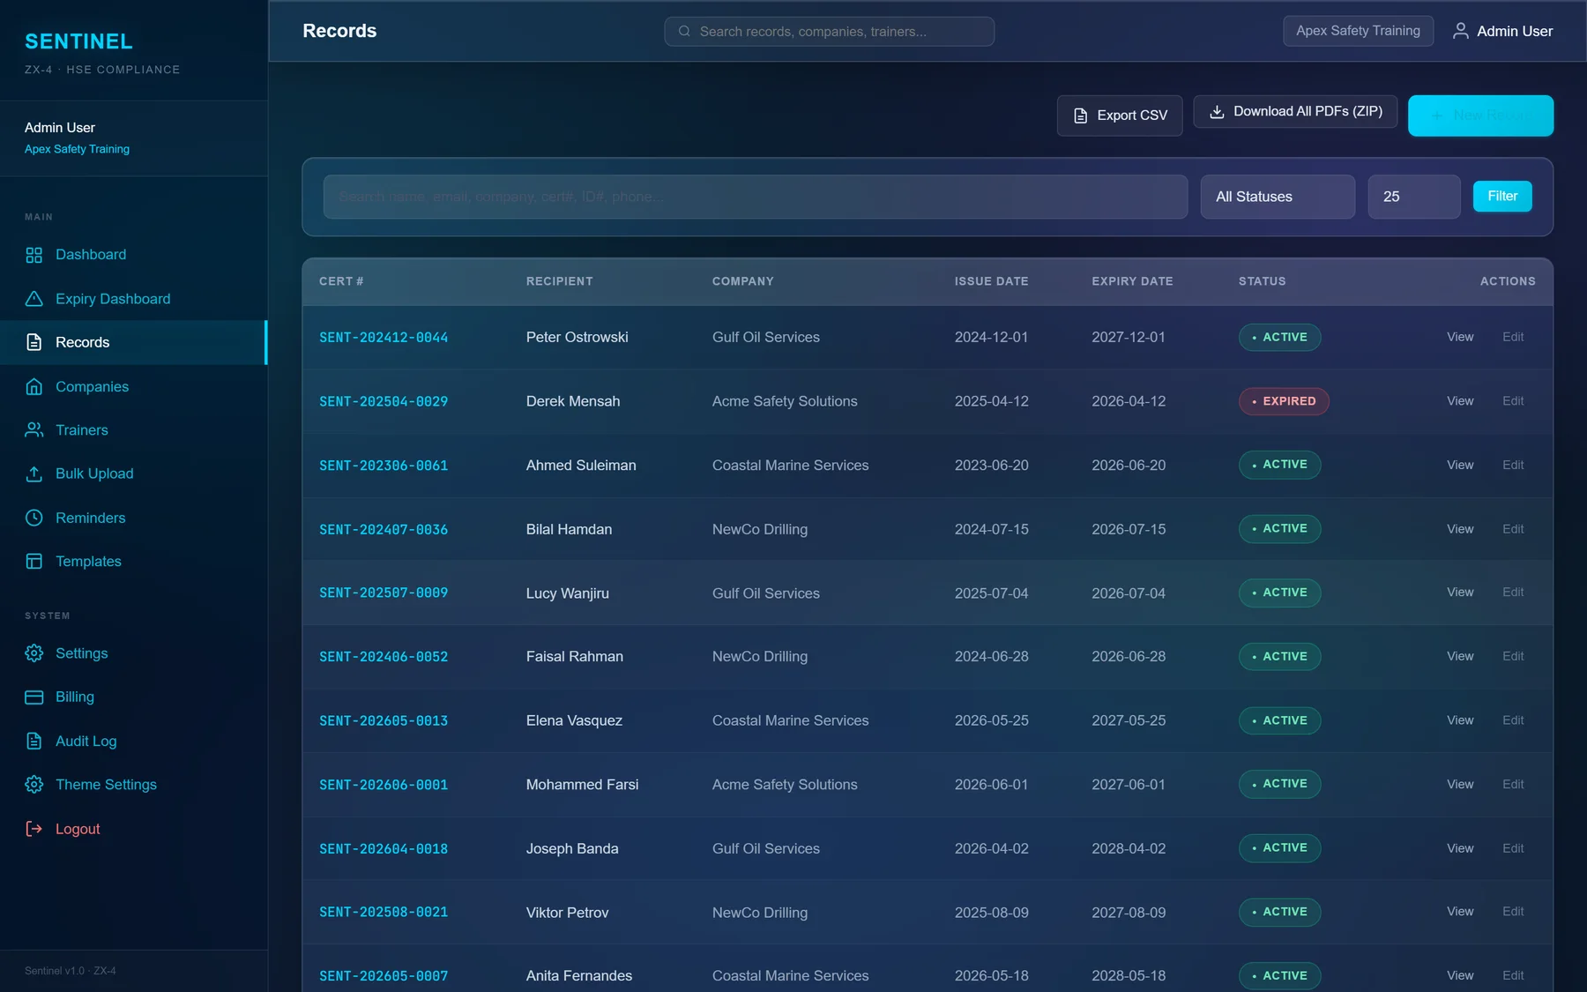Image resolution: width=1587 pixels, height=992 pixels.
Task: Edit Mohammed Farsi's record
Action: point(1513,784)
